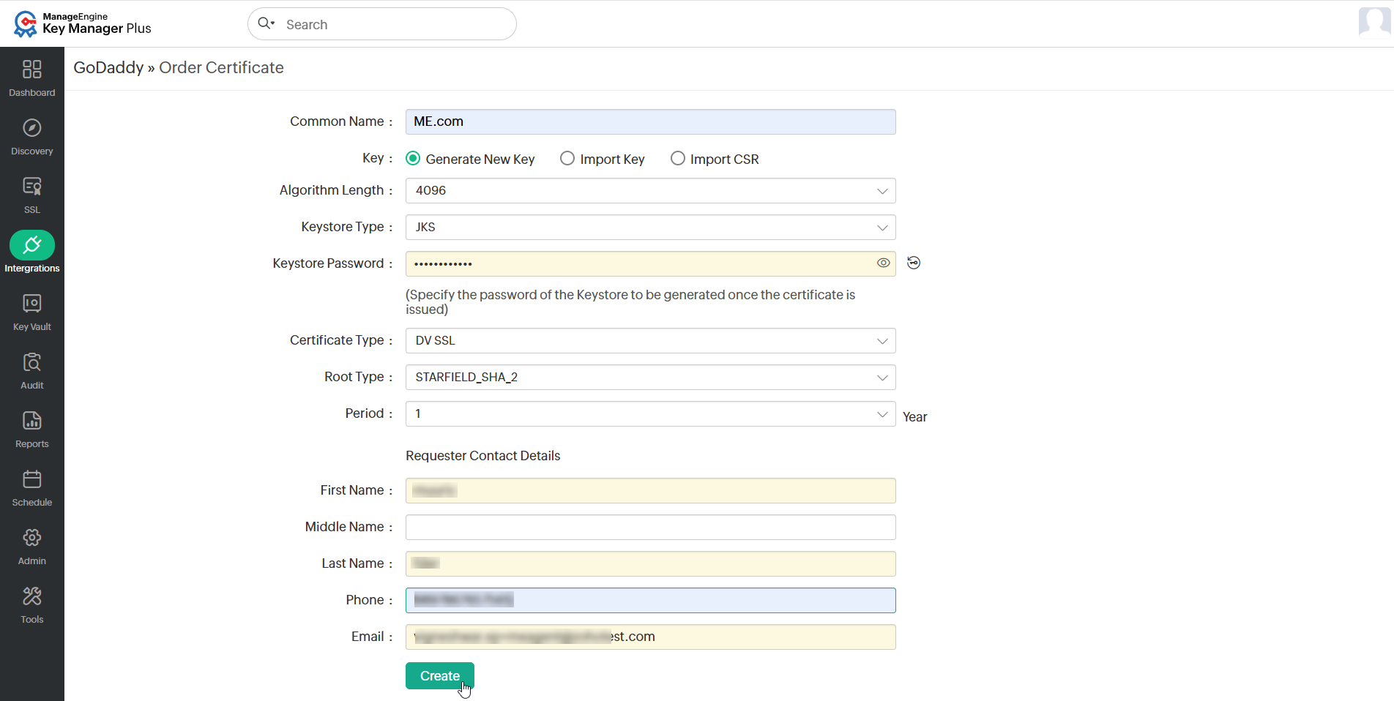Click the search magnifier icon
The height and width of the screenshot is (701, 1394).
(x=266, y=23)
